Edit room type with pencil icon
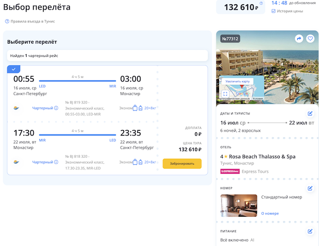Viewport: 319px width, 246px height. click(x=310, y=188)
